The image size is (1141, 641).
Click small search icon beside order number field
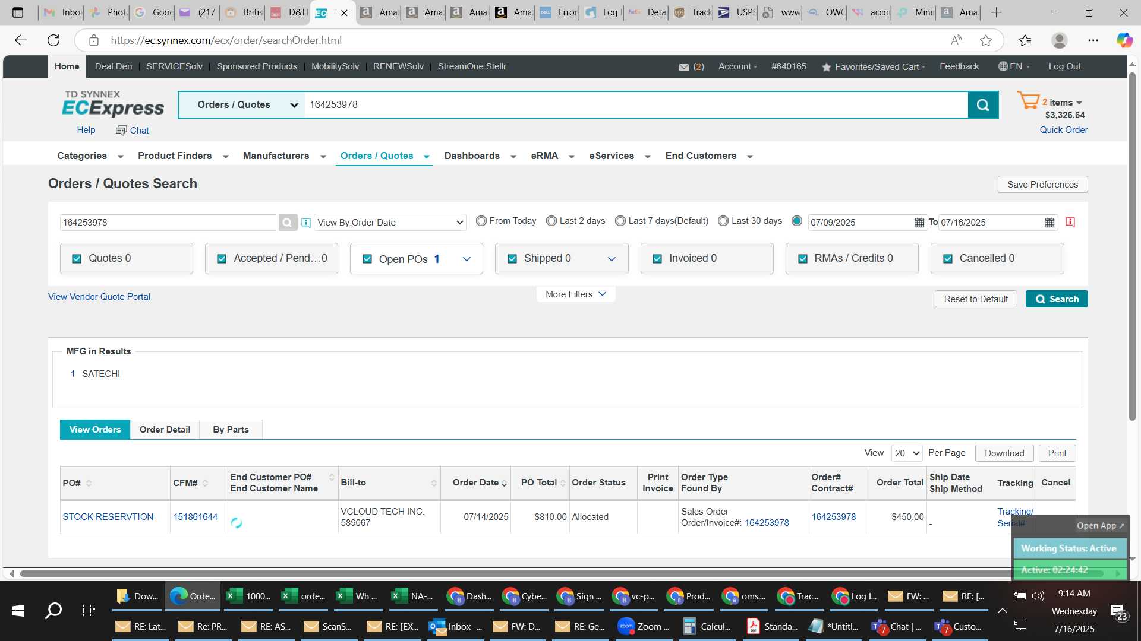click(287, 223)
